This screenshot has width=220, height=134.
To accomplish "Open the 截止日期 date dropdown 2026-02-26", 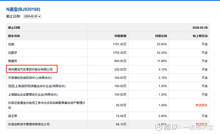I will point(32,16).
